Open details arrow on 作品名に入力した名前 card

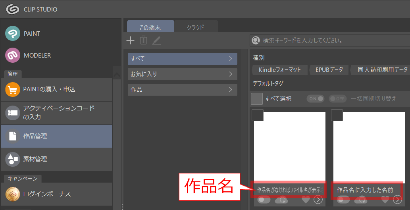coord(397,200)
